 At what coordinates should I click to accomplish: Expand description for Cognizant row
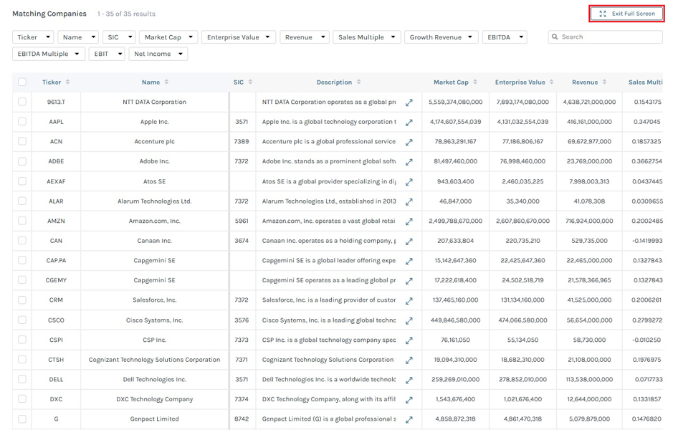409,360
